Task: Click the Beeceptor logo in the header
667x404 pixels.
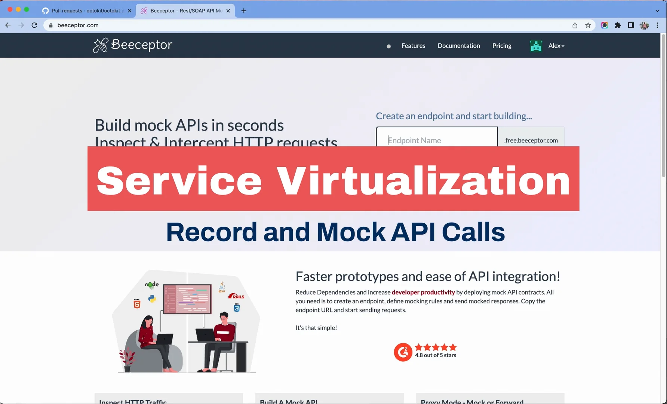Action: (133, 45)
